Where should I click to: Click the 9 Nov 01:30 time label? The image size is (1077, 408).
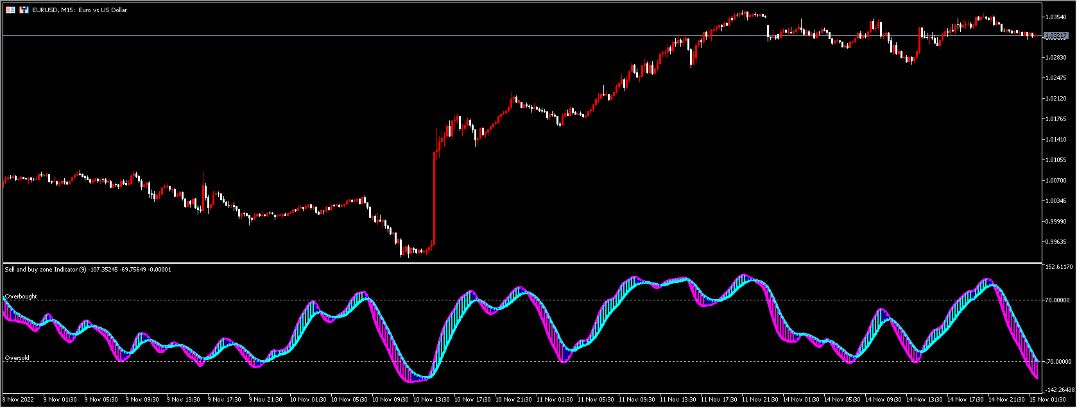(x=60, y=400)
